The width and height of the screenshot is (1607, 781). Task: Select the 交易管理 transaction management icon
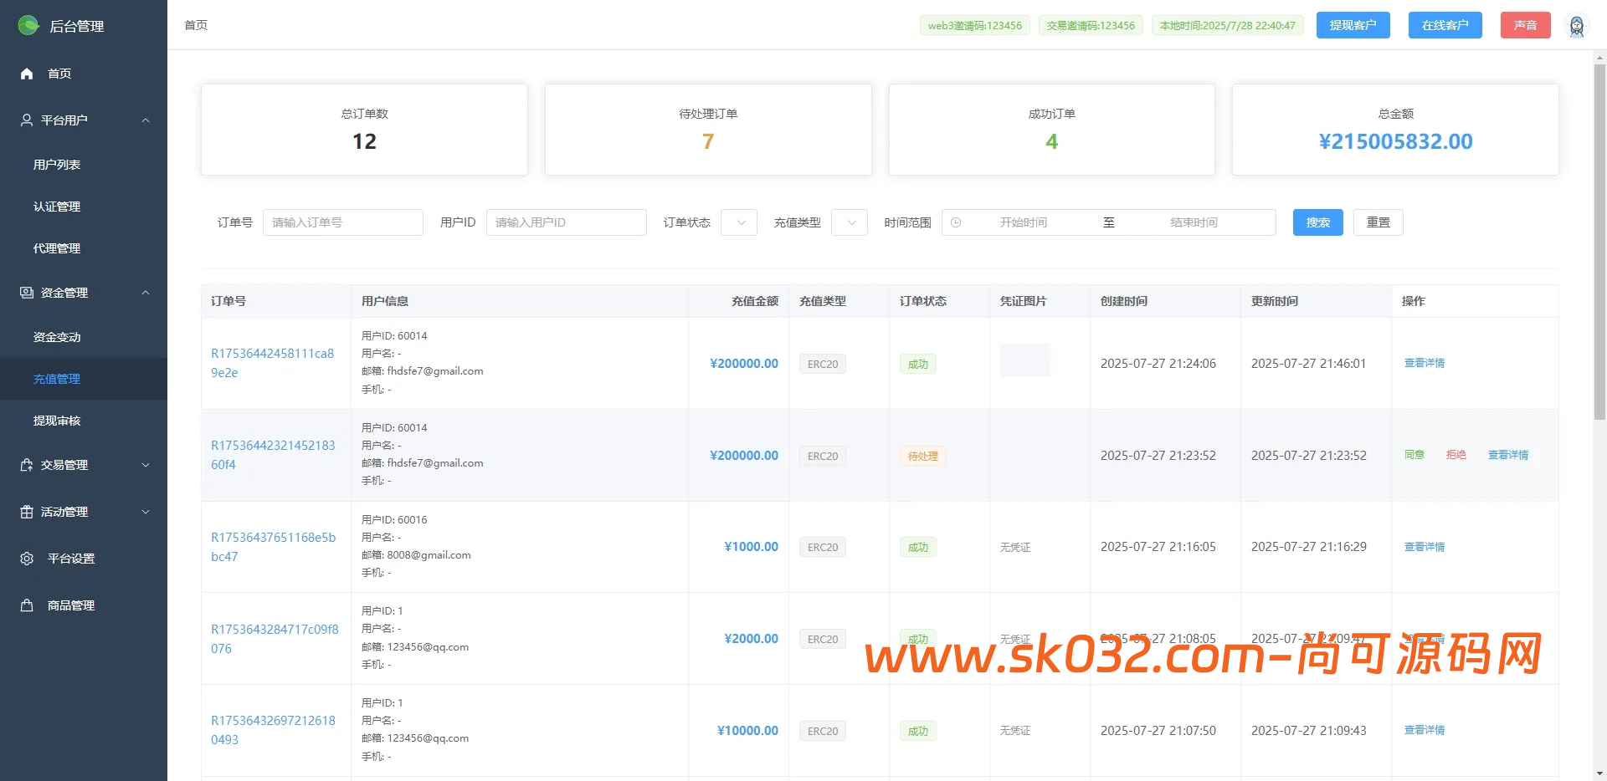tap(24, 465)
